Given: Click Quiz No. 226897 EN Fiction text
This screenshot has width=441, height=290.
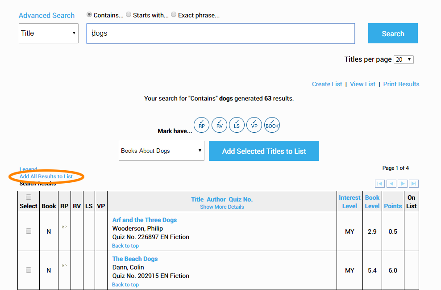Looking at the screenshot, I should (x=151, y=237).
